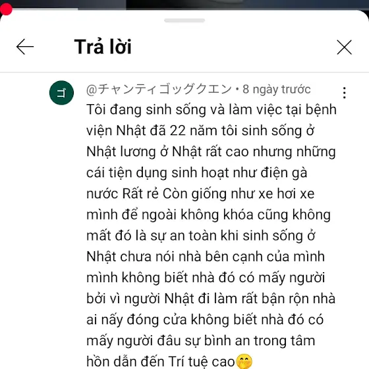
Task: Open the @チャンティゴッグクエン channel link
Action: 159,90
